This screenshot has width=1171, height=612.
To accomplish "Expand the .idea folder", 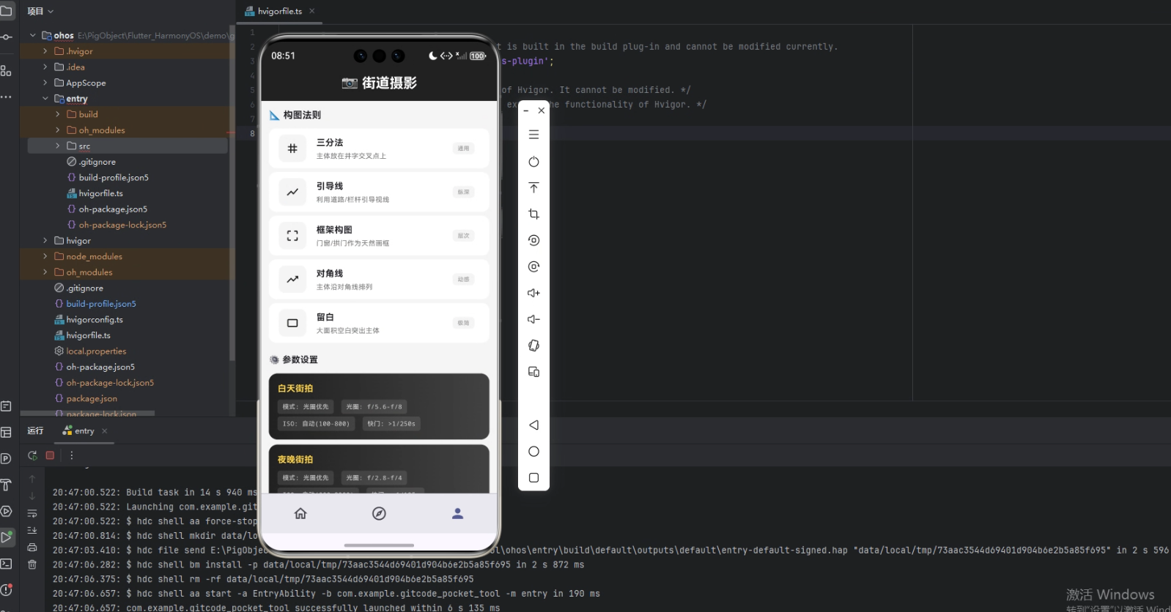I will click(x=45, y=67).
